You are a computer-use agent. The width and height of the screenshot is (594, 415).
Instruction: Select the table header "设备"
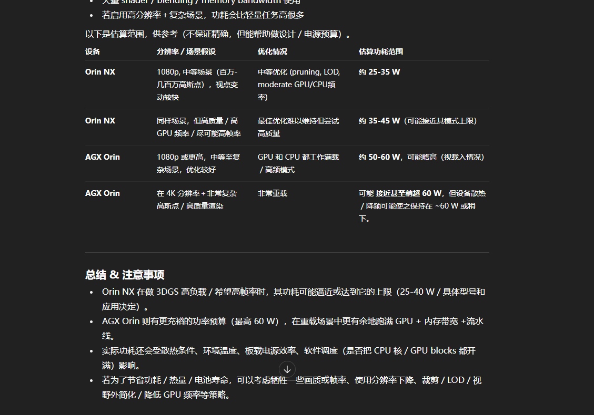click(x=93, y=51)
